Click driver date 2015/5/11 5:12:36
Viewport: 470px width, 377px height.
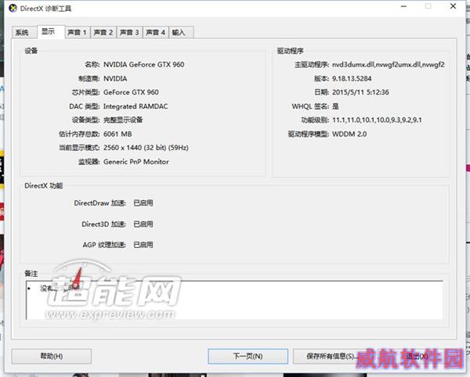(x=360, y=92)
